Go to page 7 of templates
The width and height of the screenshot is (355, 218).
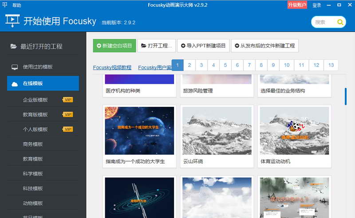coord(249,65)
